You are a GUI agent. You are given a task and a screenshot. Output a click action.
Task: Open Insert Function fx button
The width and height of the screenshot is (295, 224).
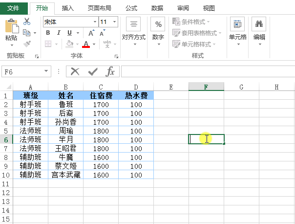(110, 71)
